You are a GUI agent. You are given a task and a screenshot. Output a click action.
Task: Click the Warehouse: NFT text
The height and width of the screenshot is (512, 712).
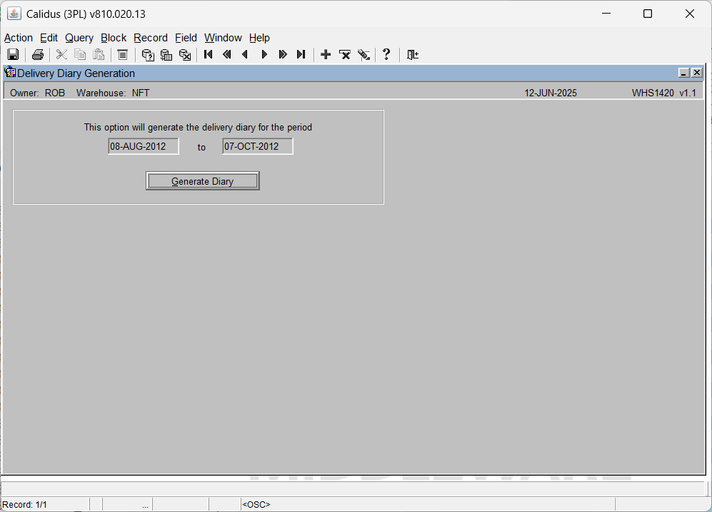(x=113, y=93)
